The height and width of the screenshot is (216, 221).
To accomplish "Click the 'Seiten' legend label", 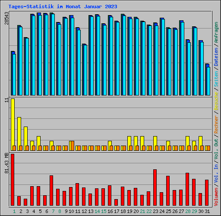I will click(216, 79).
